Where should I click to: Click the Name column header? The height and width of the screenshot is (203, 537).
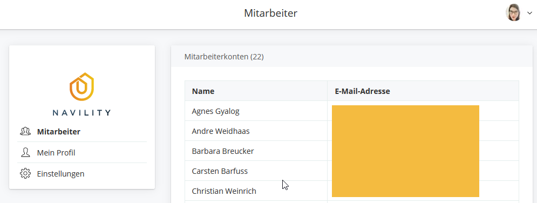coord(203,91)
